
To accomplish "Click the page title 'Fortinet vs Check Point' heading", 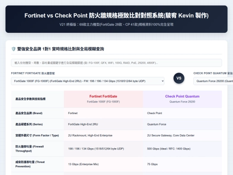I will (116, 16).
